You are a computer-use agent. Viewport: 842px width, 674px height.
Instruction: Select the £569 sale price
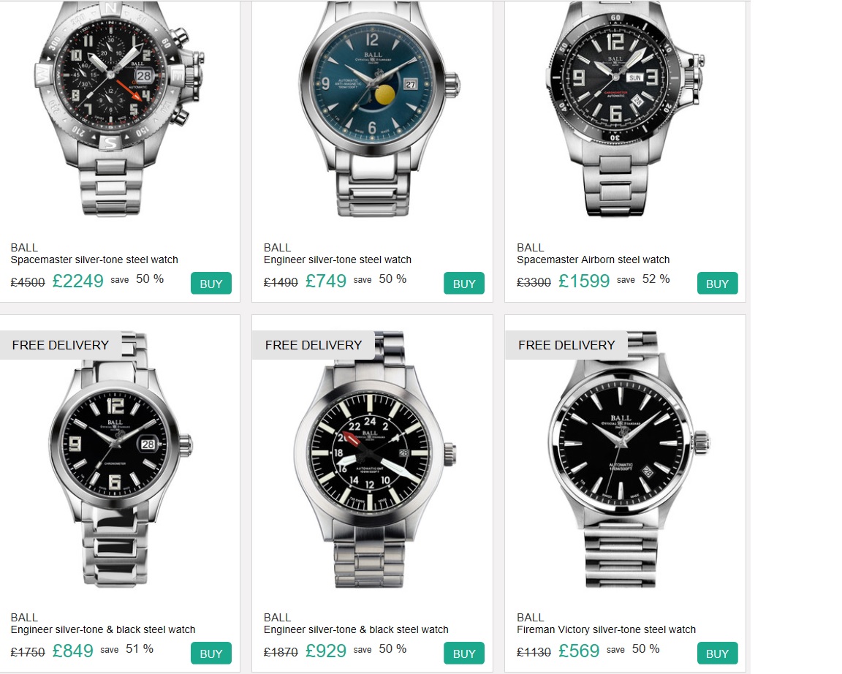[578, 651]
